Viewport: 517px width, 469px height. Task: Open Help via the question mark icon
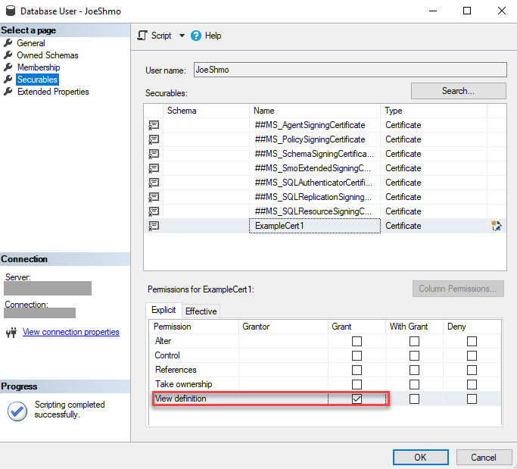196,36
